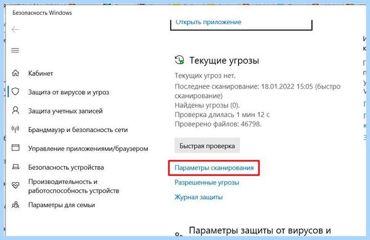Go back with the back arrow
This screenshot has width=370, height=240.
tap(15, 30)
